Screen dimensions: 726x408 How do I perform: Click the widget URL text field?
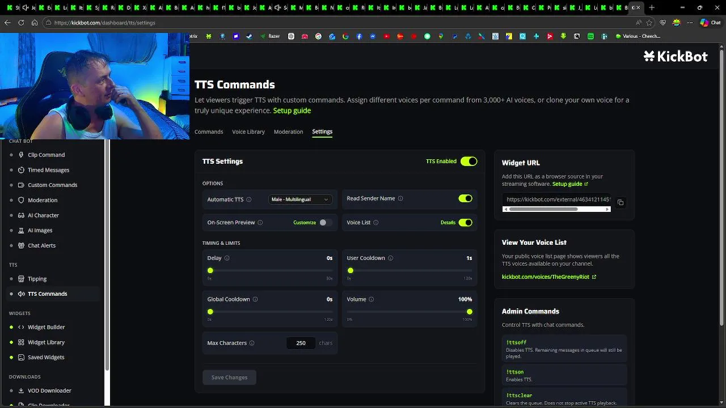(x=556, y=199)
